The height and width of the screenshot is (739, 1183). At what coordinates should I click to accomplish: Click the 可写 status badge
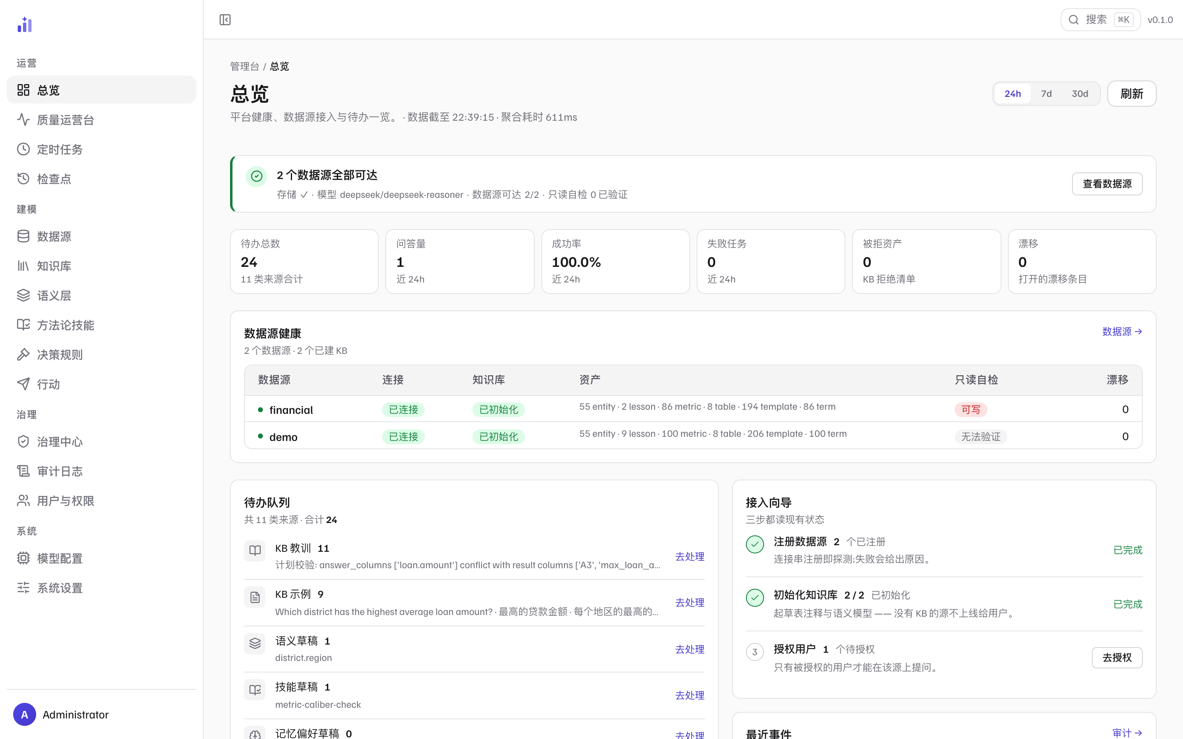click(x=970, y=410)
